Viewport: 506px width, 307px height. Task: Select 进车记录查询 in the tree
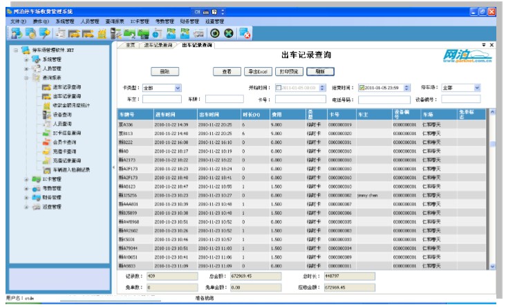pyautogui.click(x=67, y=87)
